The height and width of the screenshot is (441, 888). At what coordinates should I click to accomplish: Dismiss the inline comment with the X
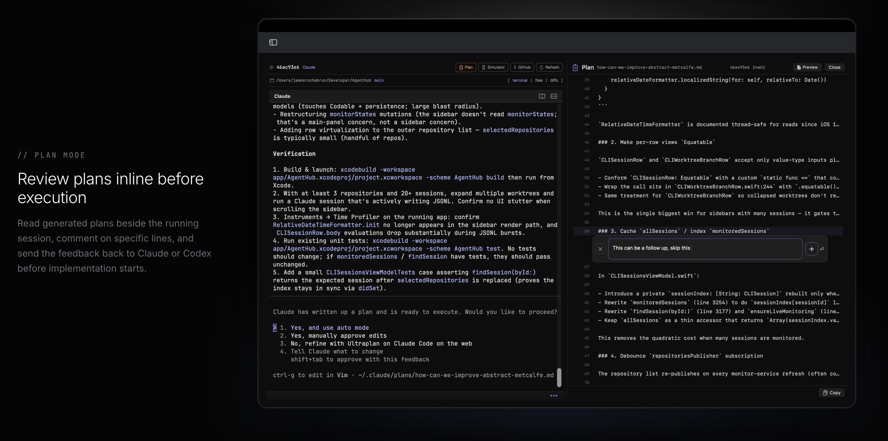point(600,249)
